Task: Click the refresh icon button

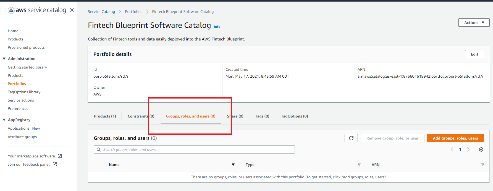Action: (351, 138)
